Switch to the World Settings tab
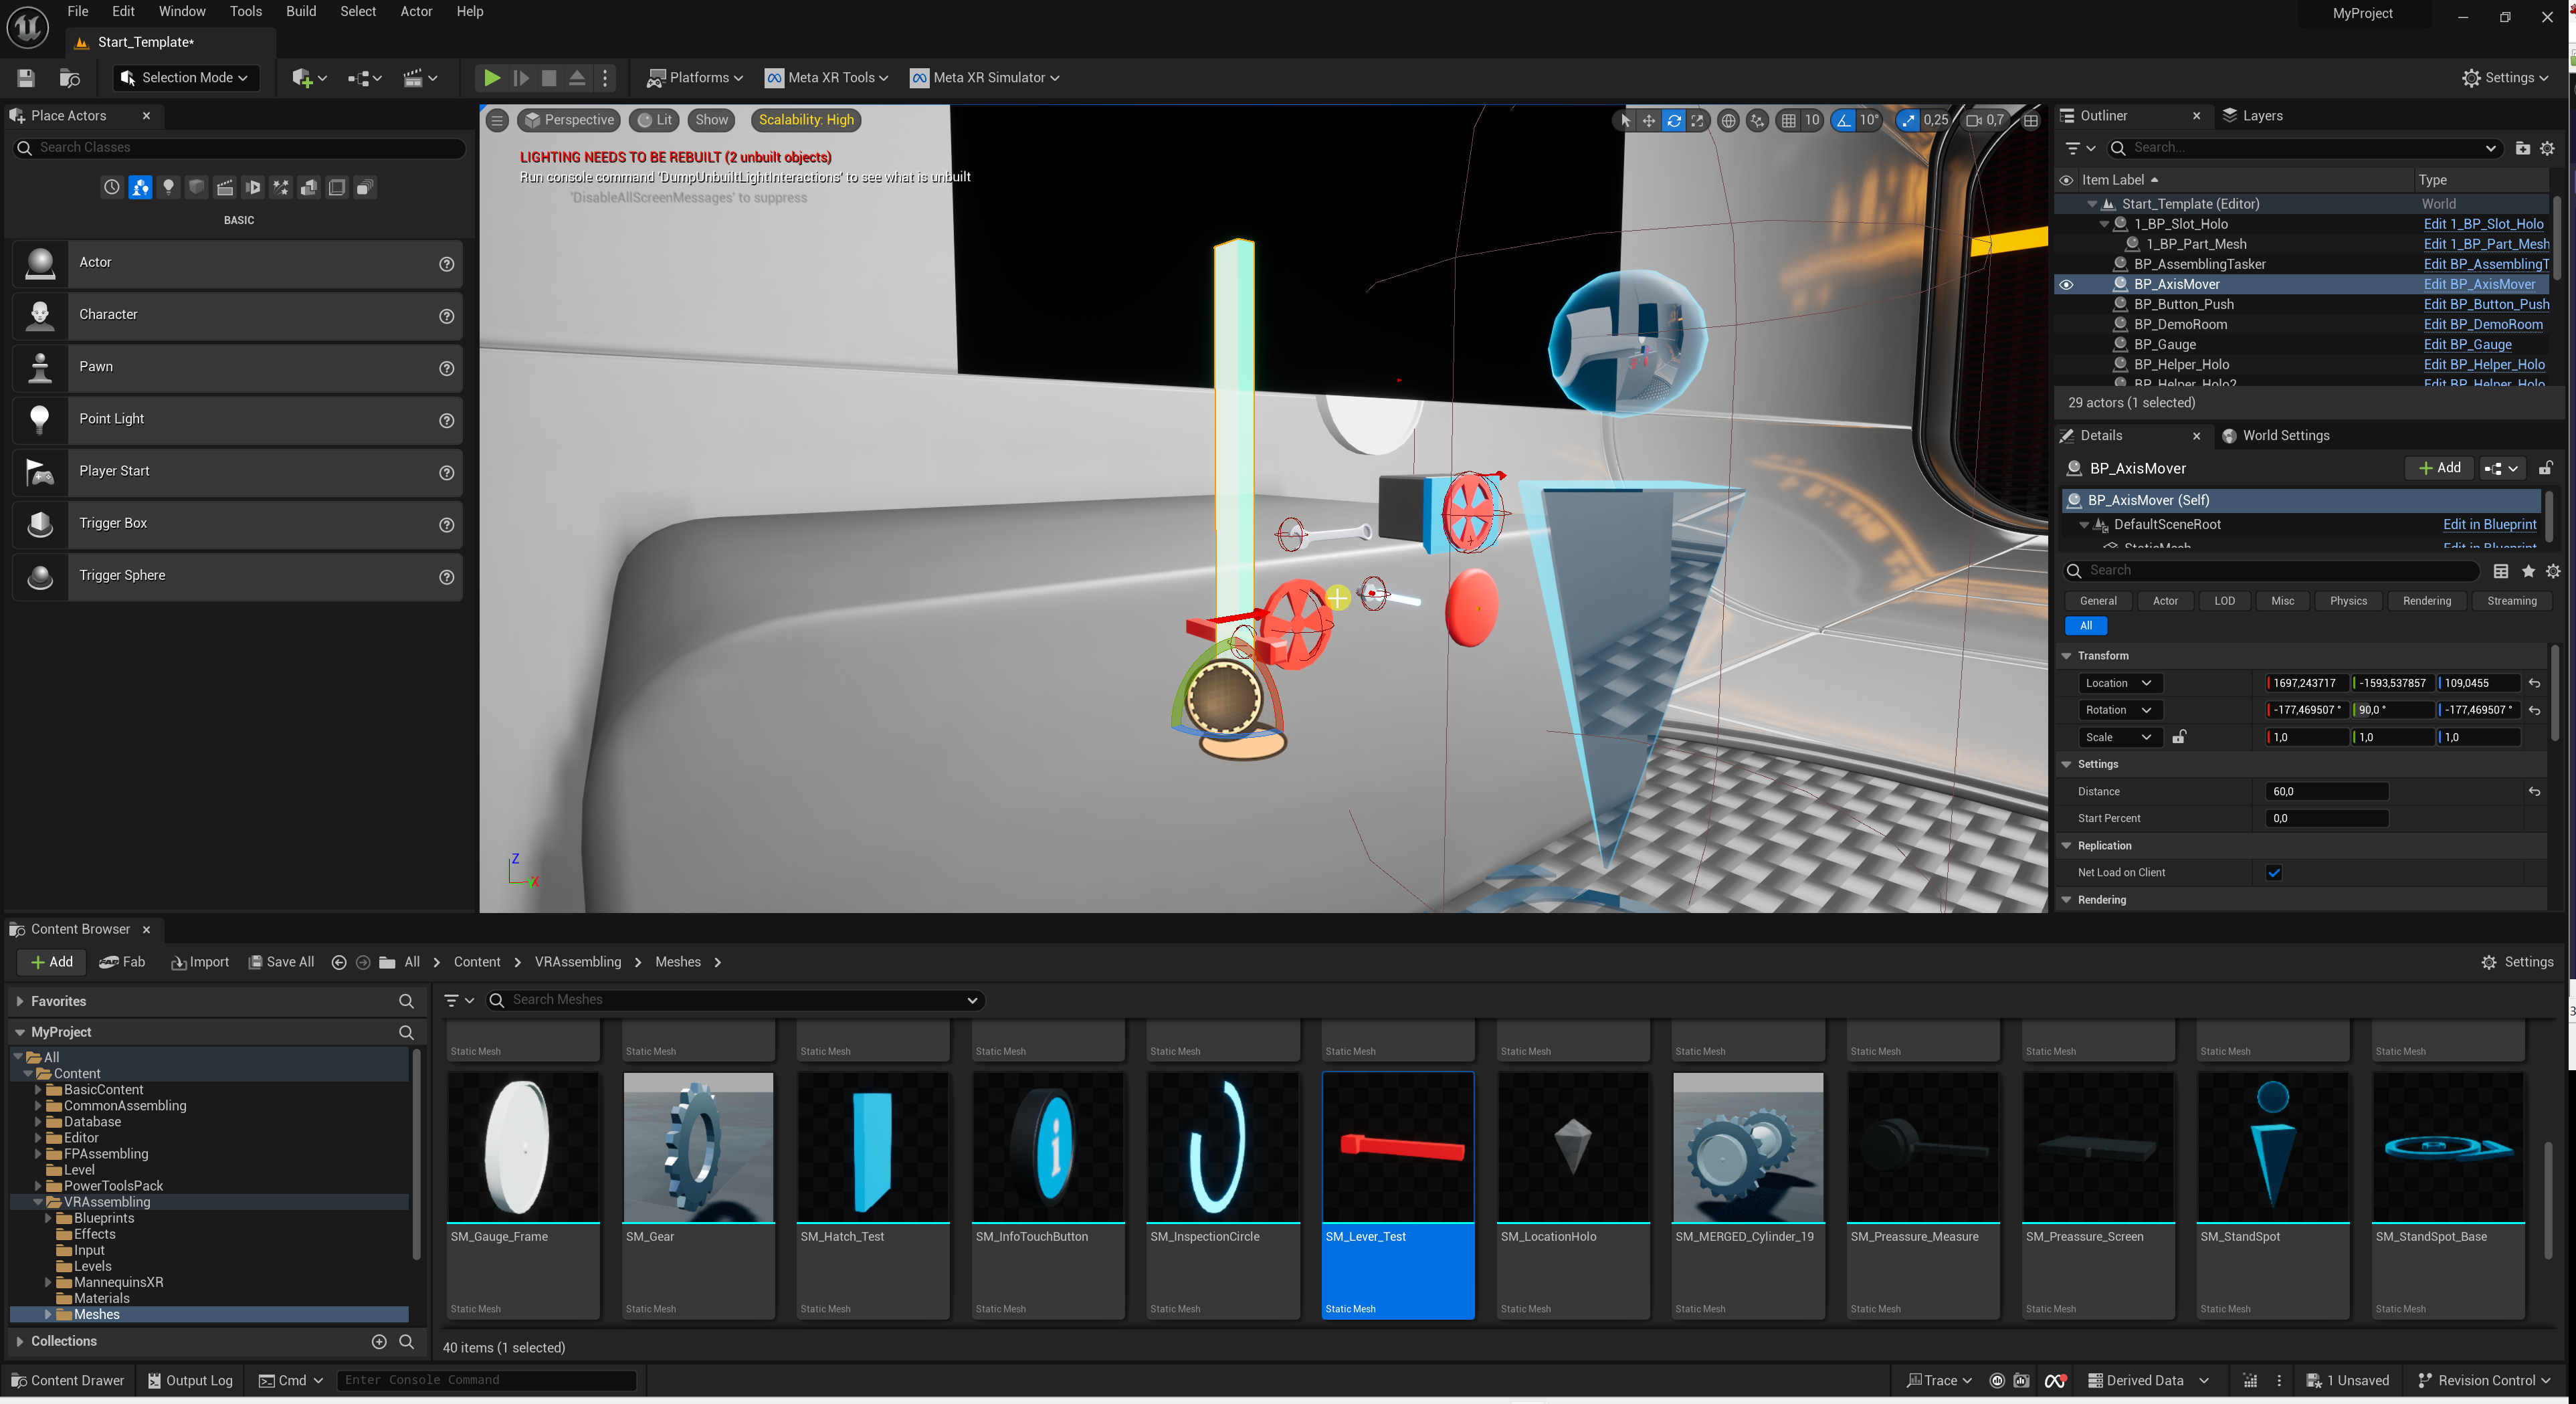 [2285, 435]
